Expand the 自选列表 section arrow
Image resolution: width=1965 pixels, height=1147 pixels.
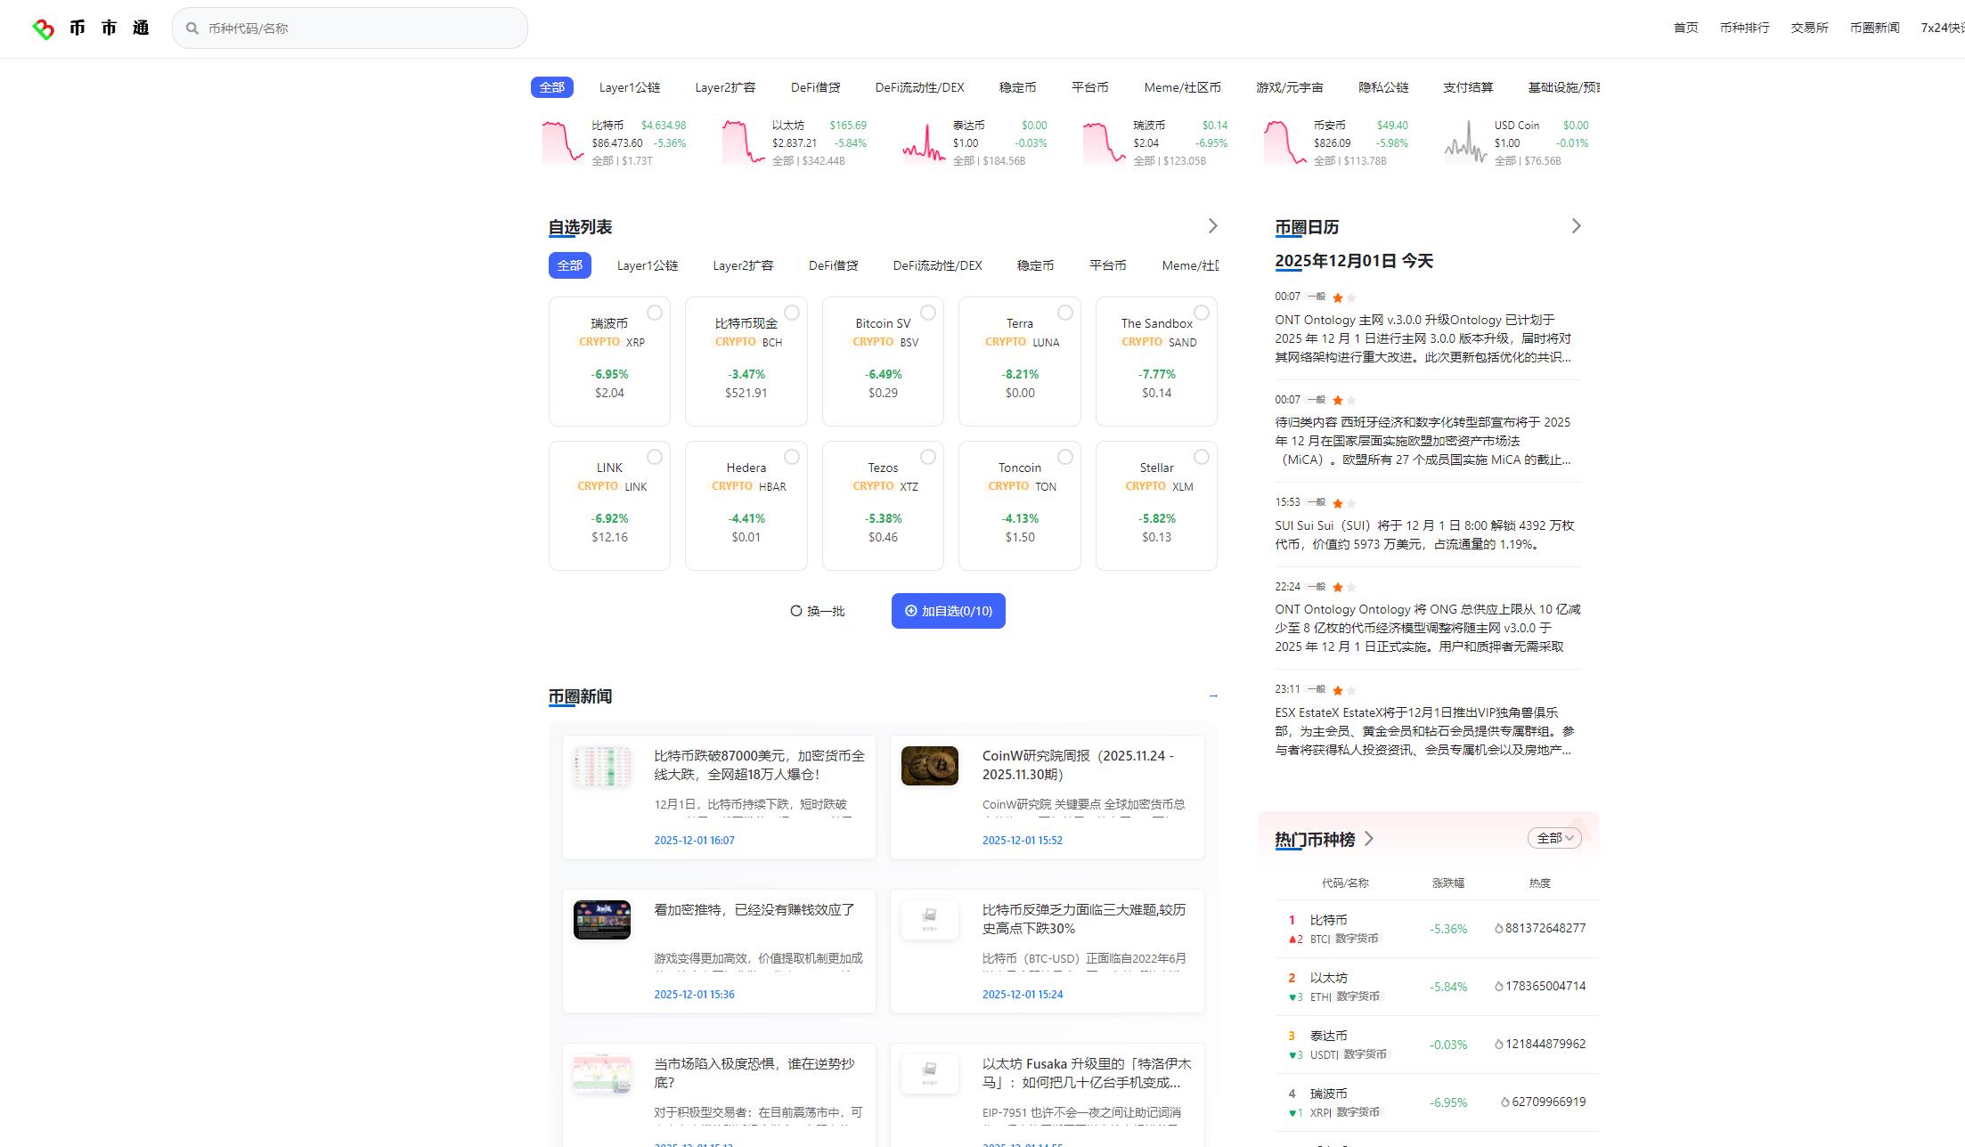(1212, 226)
